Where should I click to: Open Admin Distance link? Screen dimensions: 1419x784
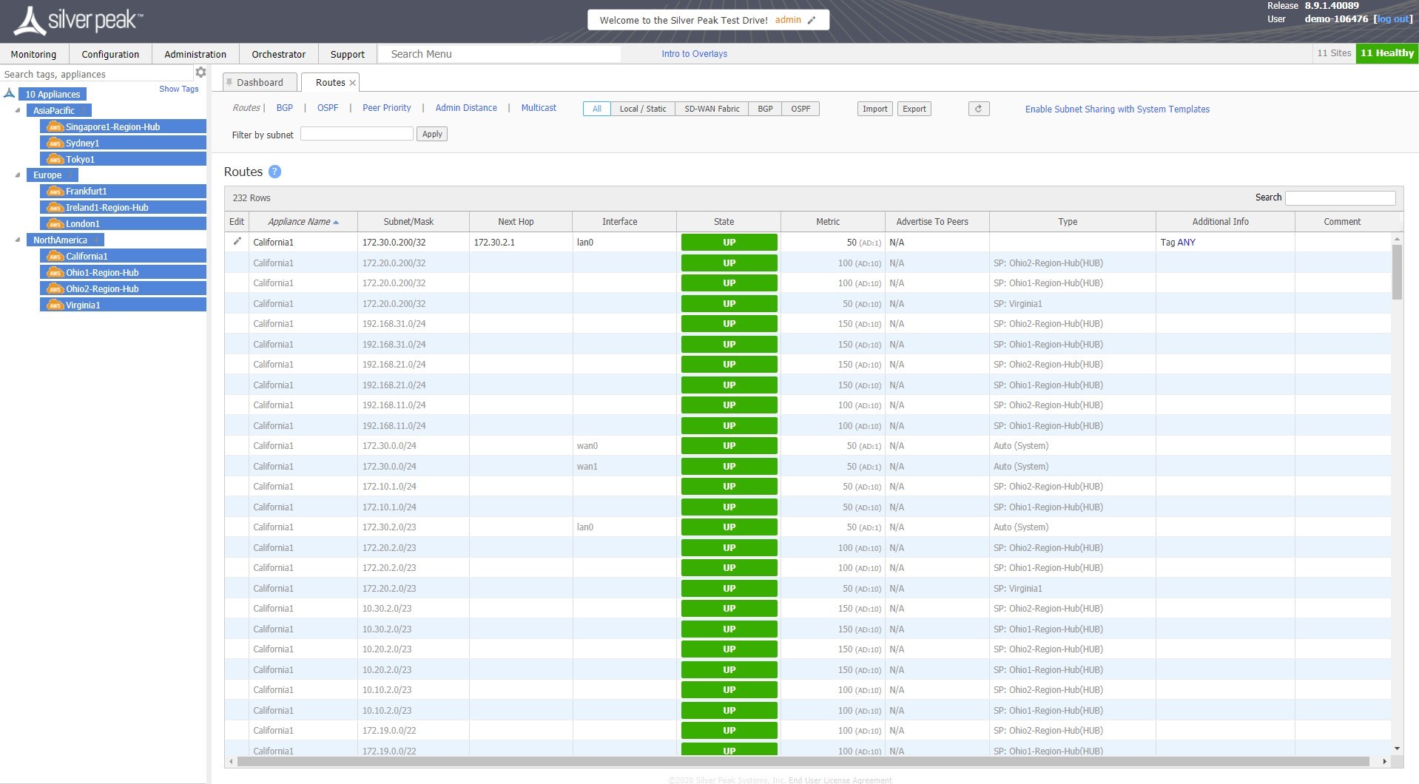pos(466,108)
